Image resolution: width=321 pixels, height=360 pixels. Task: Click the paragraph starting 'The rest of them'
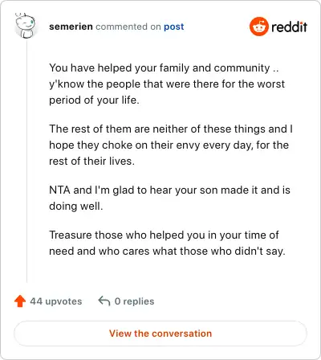(171, 145)
